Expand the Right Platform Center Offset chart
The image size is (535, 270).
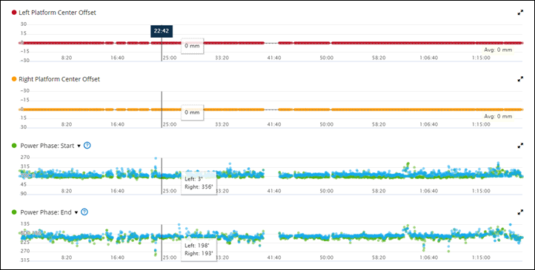520,79
